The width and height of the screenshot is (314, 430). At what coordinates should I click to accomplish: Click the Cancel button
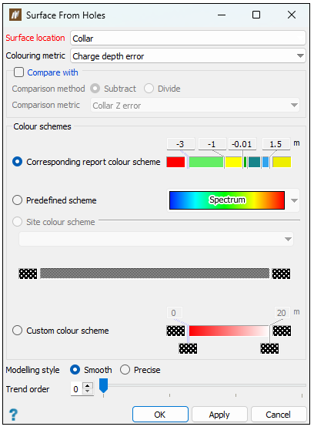coord(279,415)
